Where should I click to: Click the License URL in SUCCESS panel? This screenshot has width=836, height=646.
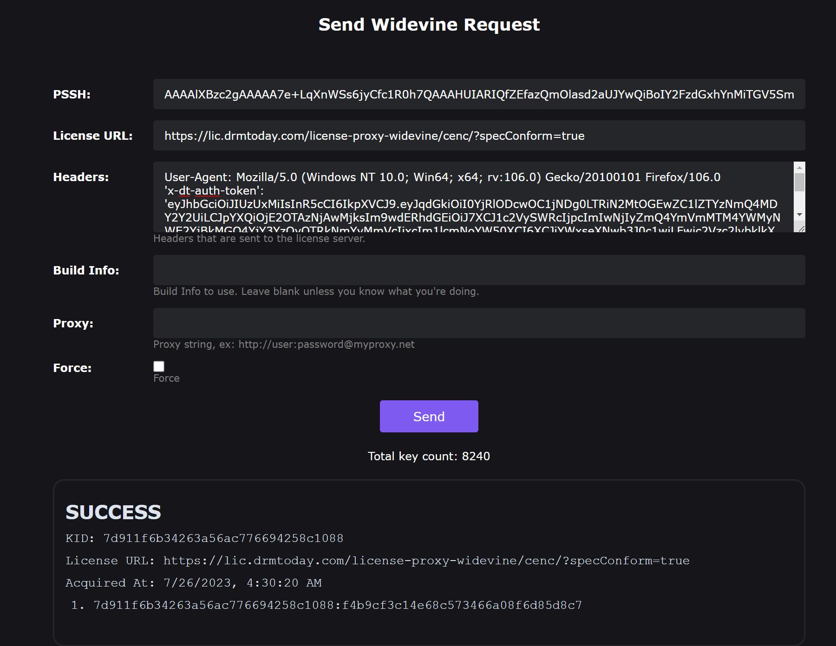coord(426,561)
